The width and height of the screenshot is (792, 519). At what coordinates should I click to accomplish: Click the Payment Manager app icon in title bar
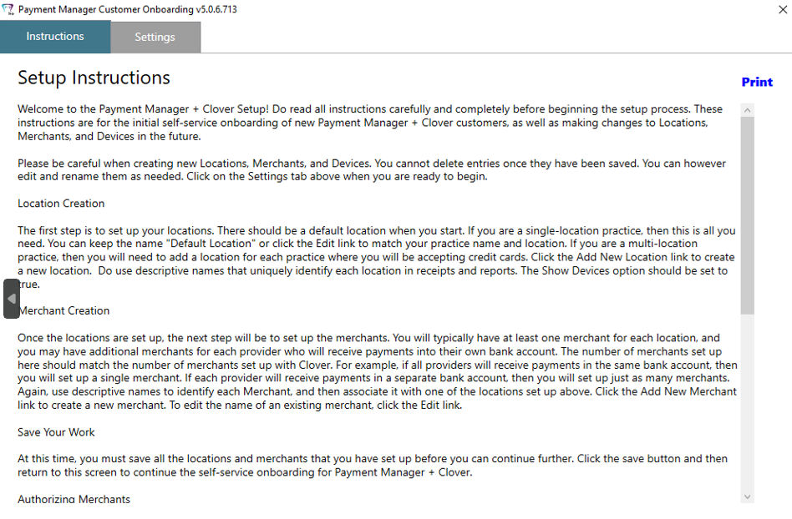[x=8, y=9]
